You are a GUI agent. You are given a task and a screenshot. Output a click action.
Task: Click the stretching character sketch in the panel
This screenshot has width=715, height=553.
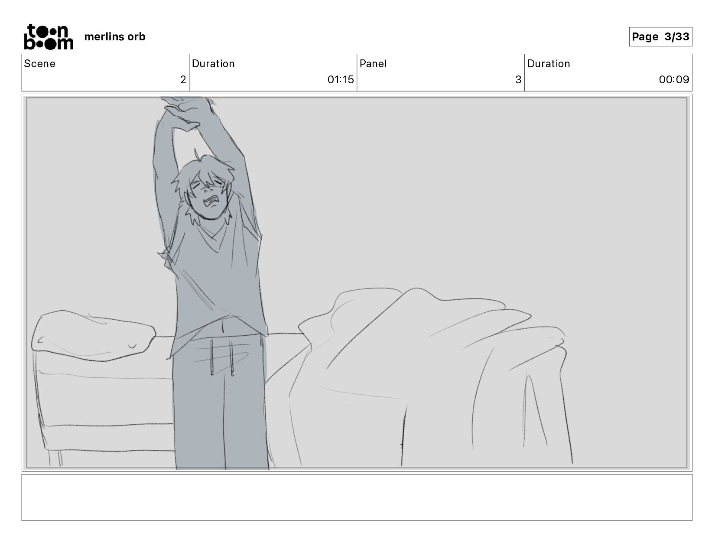point(212,282)
